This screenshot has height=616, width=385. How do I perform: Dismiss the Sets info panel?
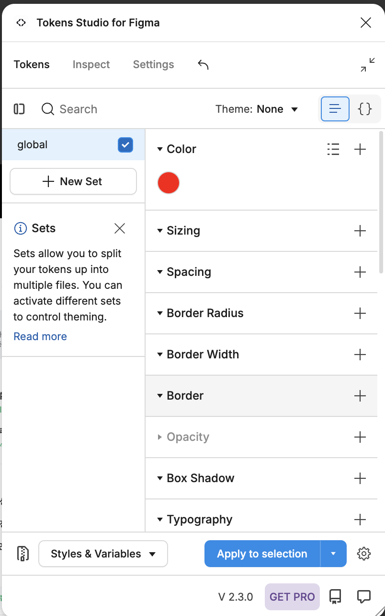(120, 228)
